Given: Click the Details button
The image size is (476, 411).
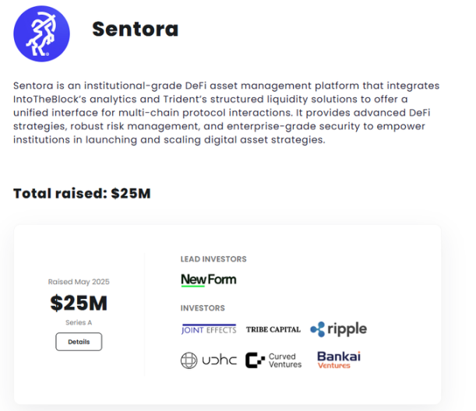Looking at the screenshot, I should click(79, 342).
